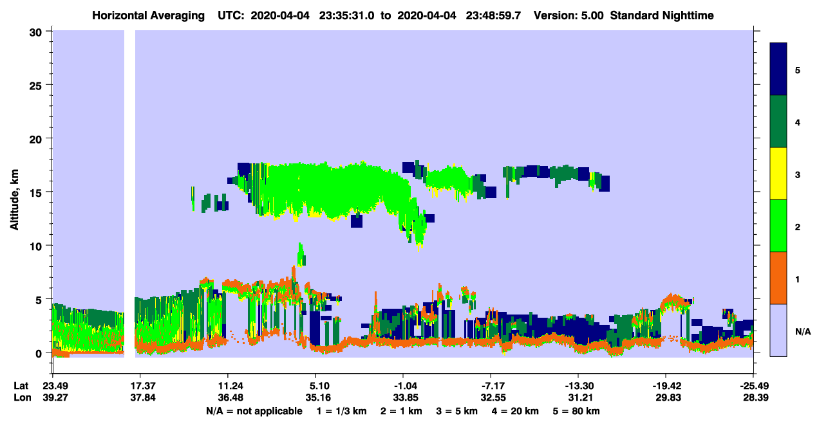This screenshot has width=837, height=429.
Task: Click the 'Lon' axis row label
Action: pos(22,397)
